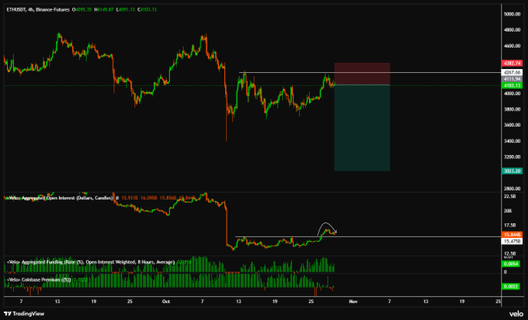The height and width of the screenshot is (320, 528).
Task: Select the red stop-loss zone of short position
Action: click(362, 74)
